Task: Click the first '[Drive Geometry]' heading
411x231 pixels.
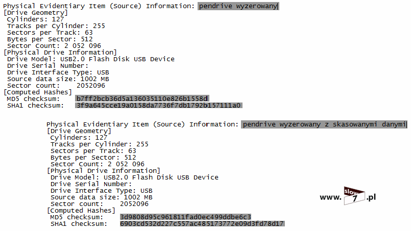Action: click(36, 13)
